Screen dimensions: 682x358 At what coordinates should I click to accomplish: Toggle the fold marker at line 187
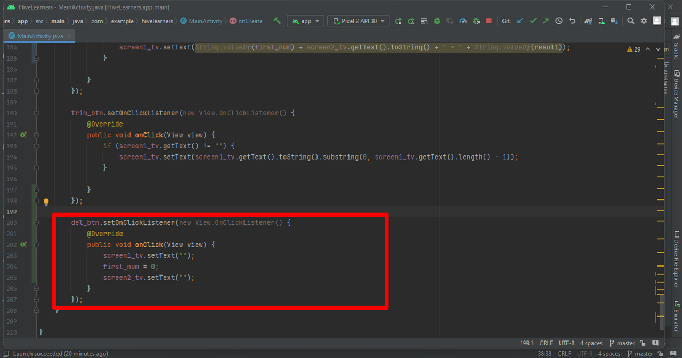click(36, 80)
